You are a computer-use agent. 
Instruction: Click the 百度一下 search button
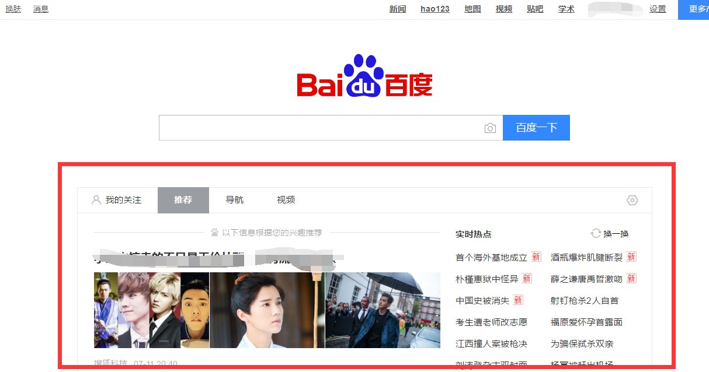point(536,127)
